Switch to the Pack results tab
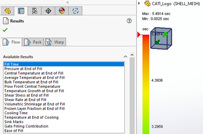The width and height of the screenshot is (203, 134). pyautogui.click(x=33, y=42)
